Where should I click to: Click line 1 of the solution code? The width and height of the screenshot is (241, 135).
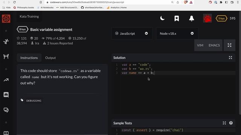136,64
